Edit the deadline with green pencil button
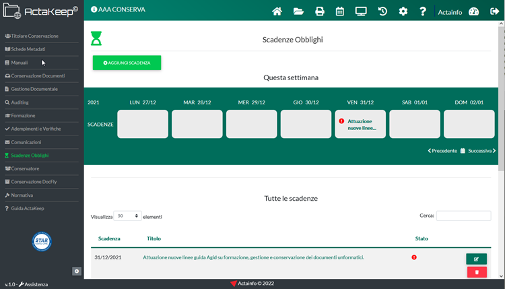The height and width of the screenshot is (289, 505). (477, 259)
